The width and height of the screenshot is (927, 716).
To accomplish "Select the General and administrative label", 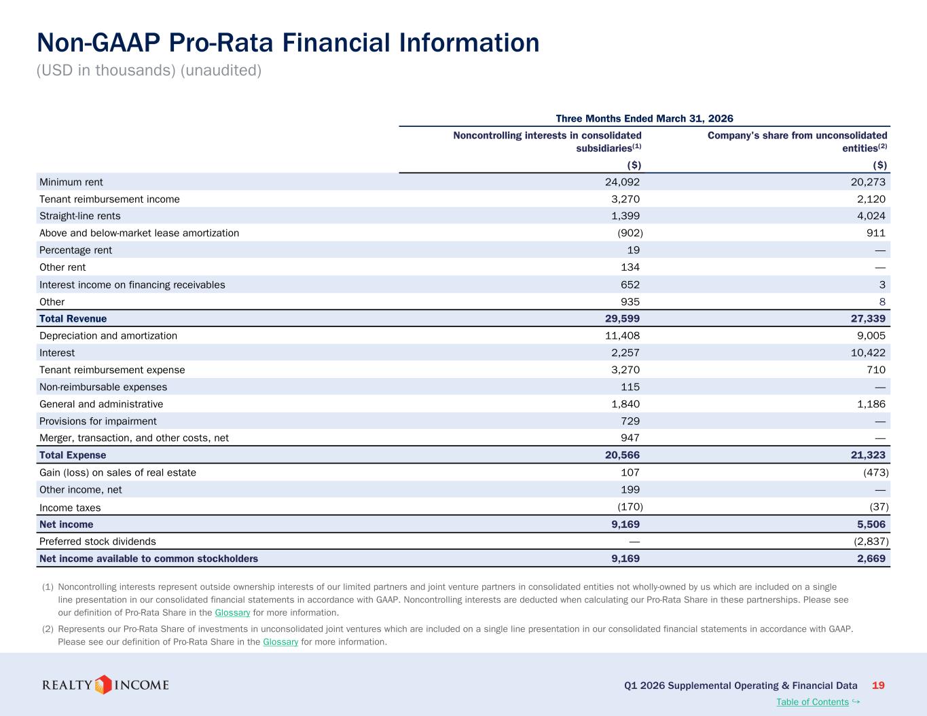I will click(x=101, y=404).
